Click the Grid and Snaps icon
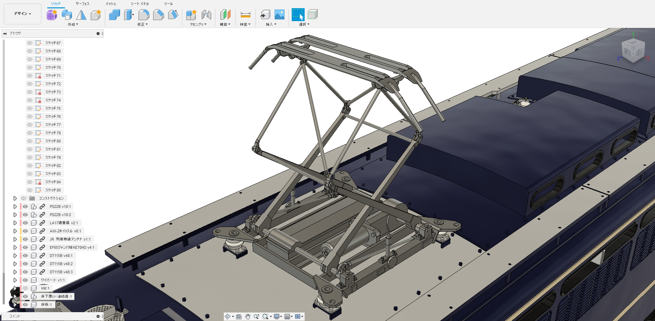Image resolution: width=655 pixels, height=321 pixels. [x=287, y=317]
